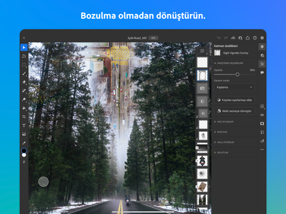This screenshot has height=214, width=286.
Task: Select the white background color swatch
Action: [24, 155]
